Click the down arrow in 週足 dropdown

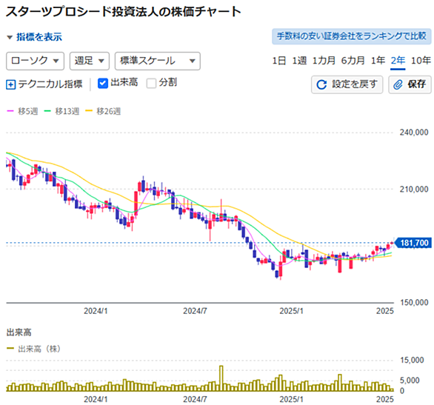101,61
